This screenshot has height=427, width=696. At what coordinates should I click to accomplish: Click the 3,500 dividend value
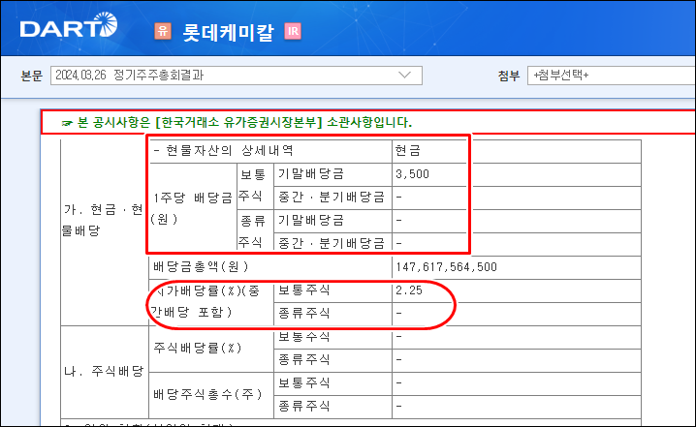click(x=412, y=174)
